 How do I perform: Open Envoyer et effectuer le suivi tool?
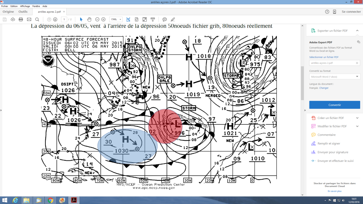(335, 161)
